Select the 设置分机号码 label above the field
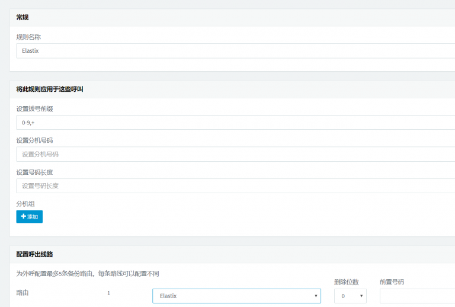The height and width of the screenshot is (307, 455). click(x=34, y=140)
